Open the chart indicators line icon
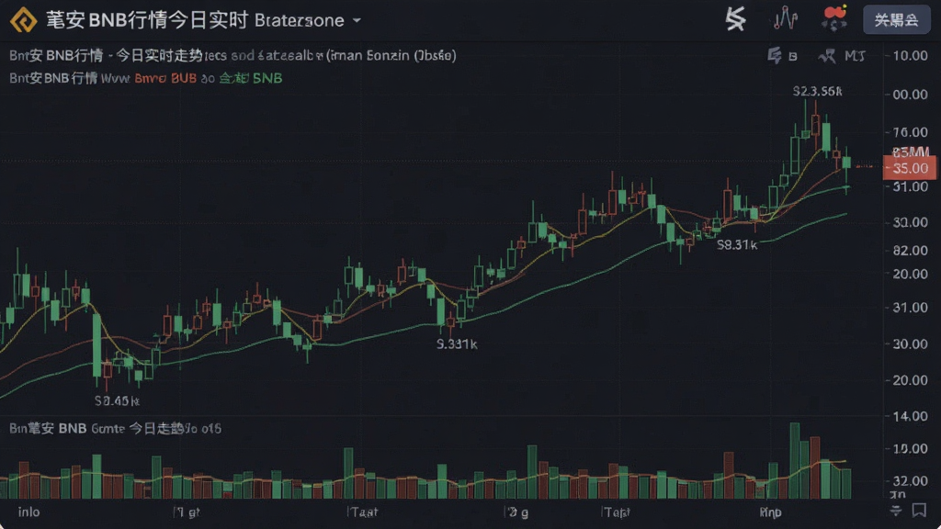Viewport: 941px width, 529px height. point(785,18)
